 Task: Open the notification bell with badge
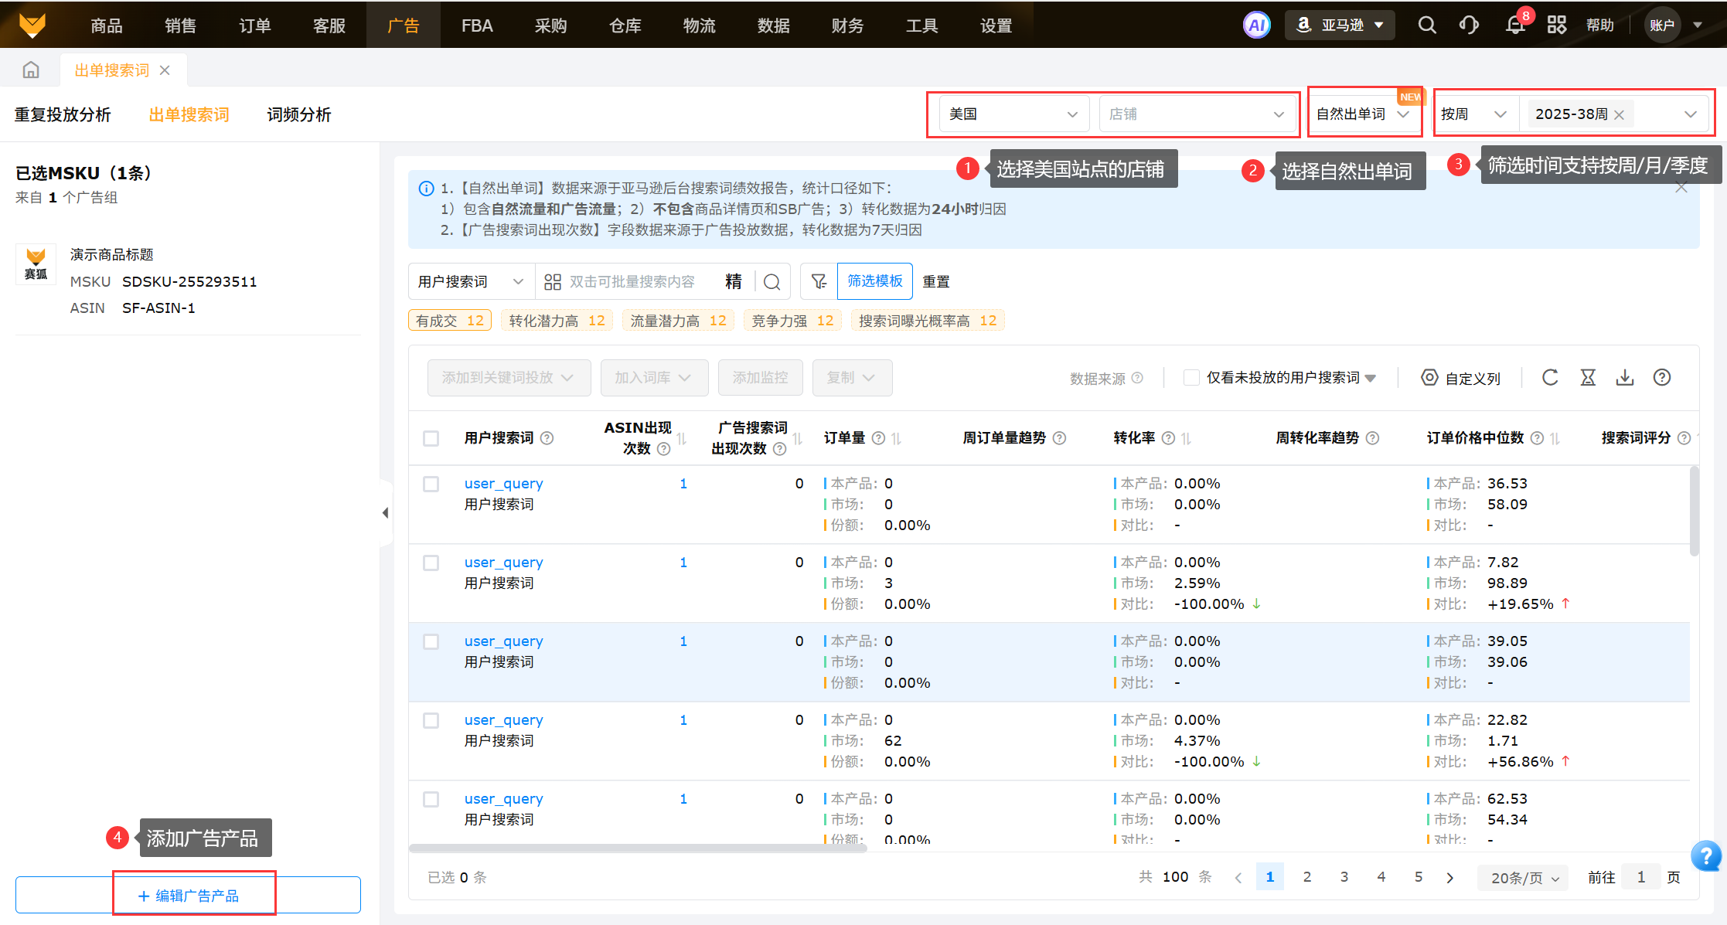click(1515, 26)
